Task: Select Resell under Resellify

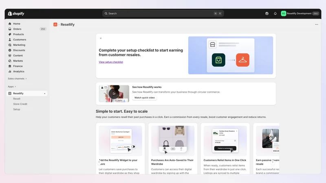Action: [17, 99]
